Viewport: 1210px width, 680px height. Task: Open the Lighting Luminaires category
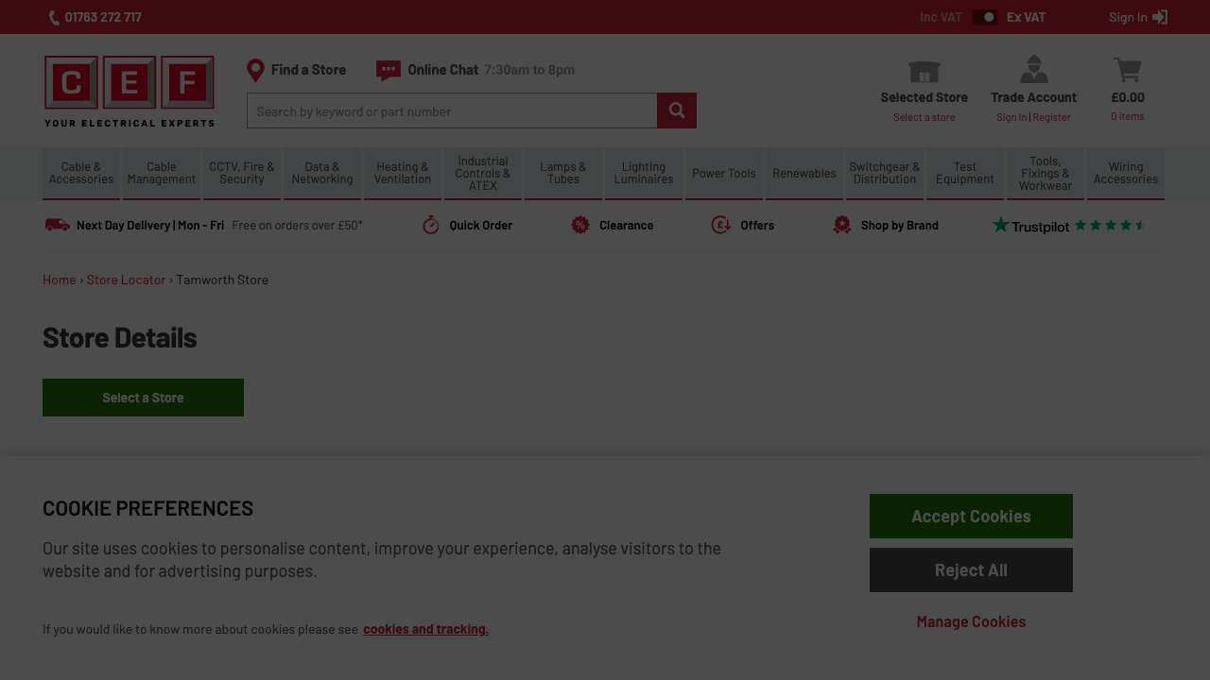point(644,174)
